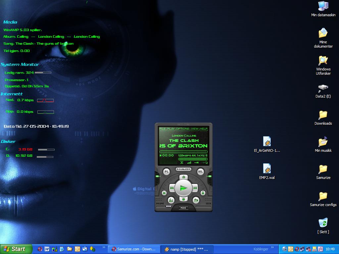Click the folders icon in quick launch
The height and width of the screenshot is (254, 339).
tap(70, 249)
